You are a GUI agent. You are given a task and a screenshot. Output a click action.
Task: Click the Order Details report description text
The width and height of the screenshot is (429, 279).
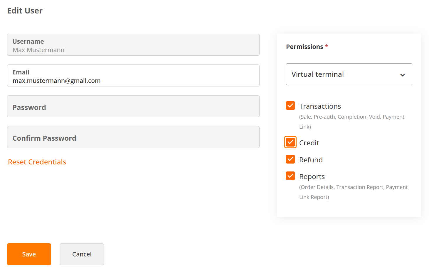(353, 188)
